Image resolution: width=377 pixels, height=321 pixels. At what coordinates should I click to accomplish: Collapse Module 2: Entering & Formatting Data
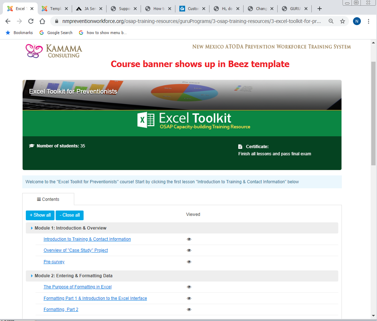(x=182, y=275)
